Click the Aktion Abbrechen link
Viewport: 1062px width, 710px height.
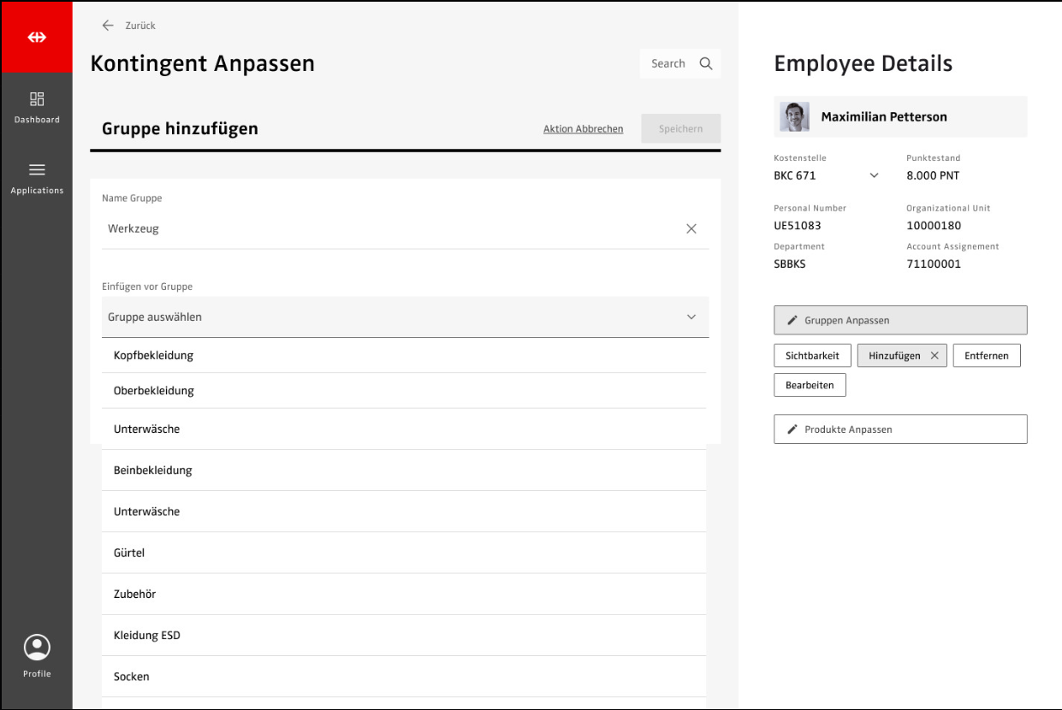tap(583, 129)
